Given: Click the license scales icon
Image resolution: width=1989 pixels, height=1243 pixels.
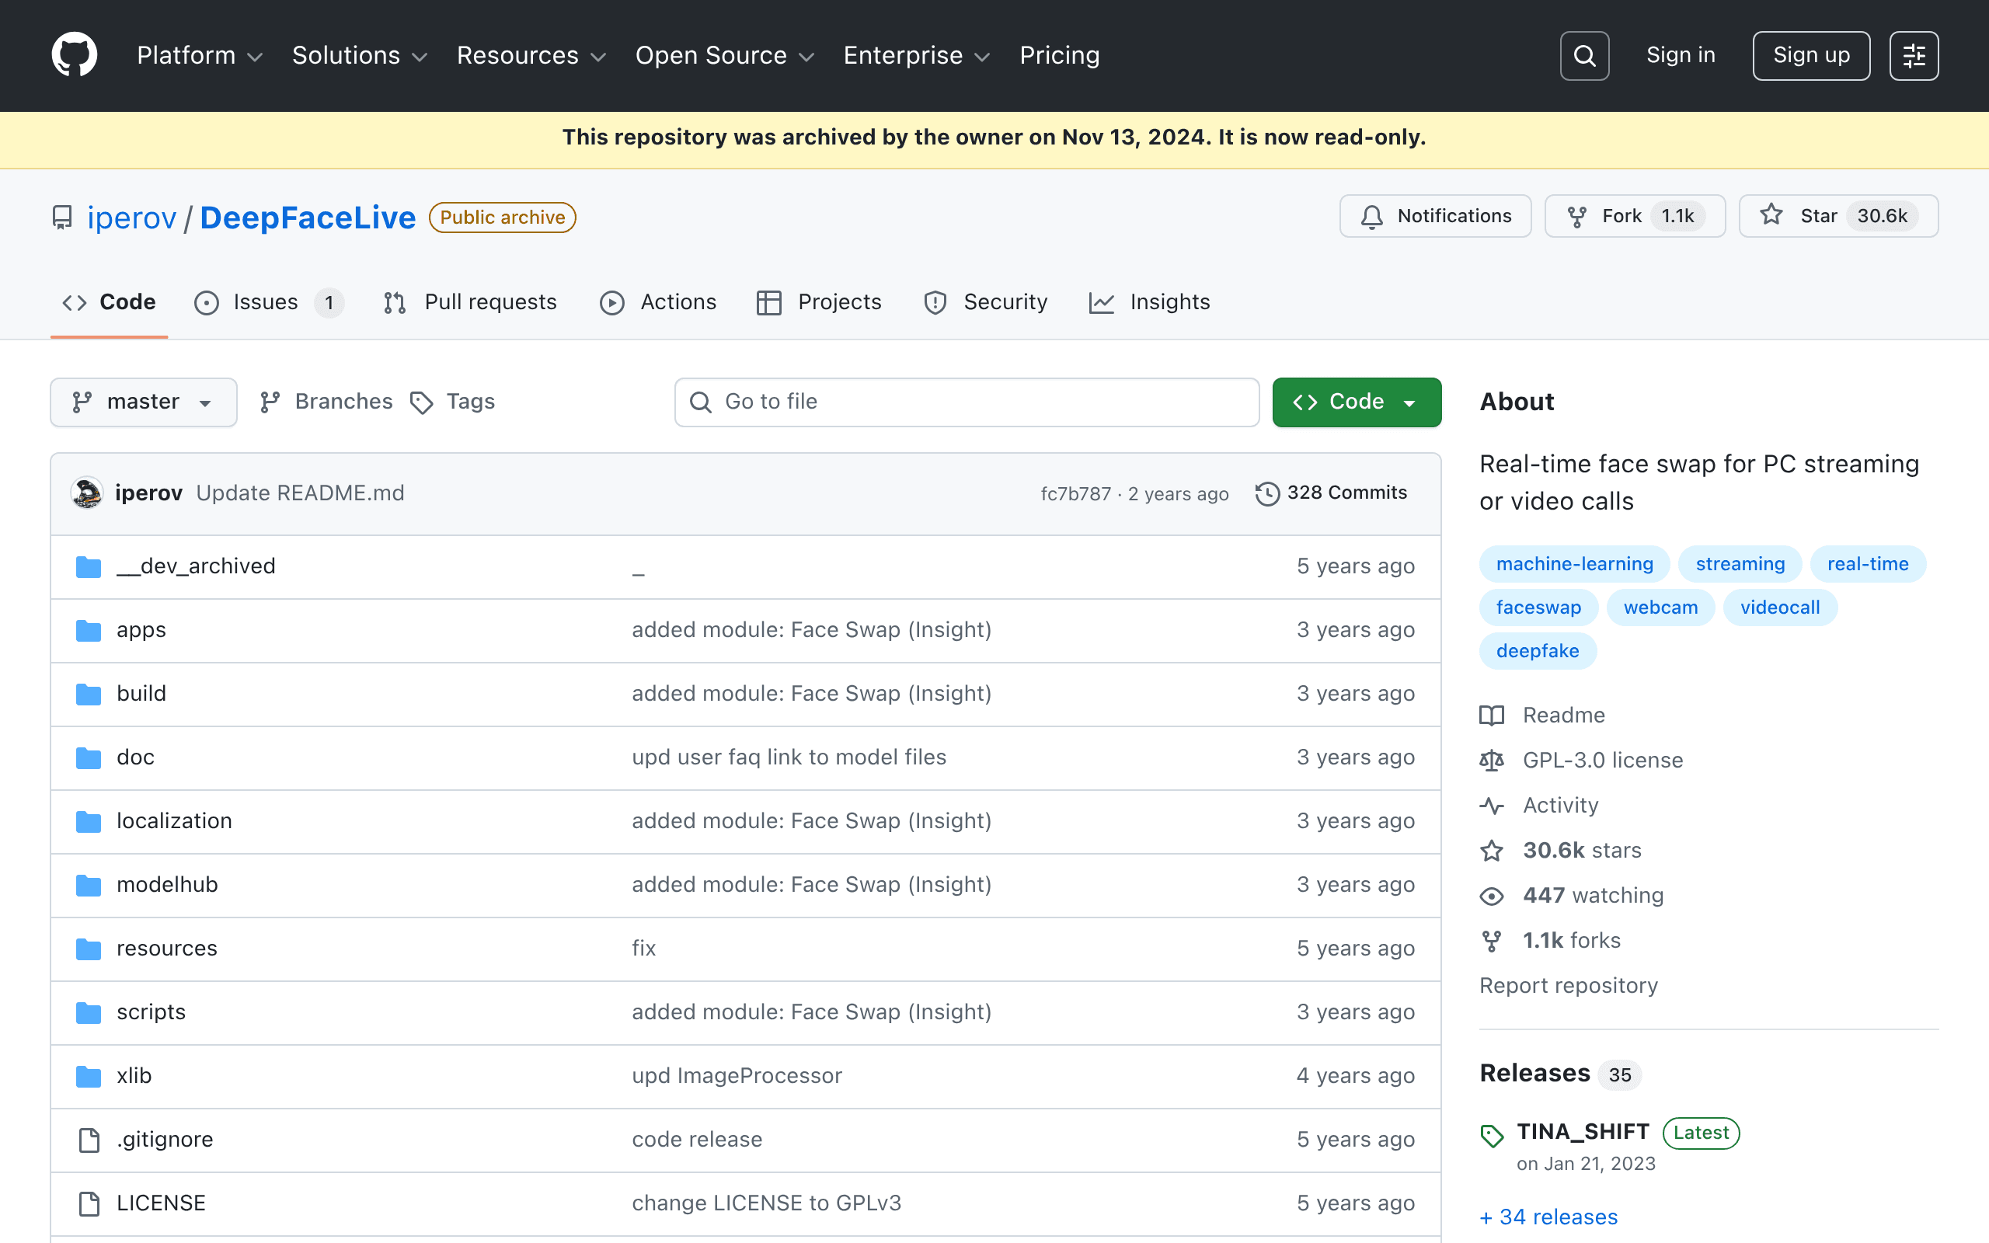Looking at the screenshot, I should tap(1492, 761).
